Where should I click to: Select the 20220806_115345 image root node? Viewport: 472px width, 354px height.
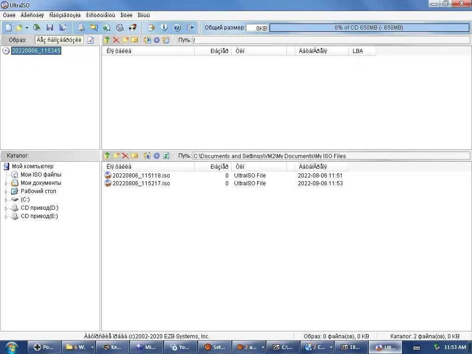coord(36,51)
